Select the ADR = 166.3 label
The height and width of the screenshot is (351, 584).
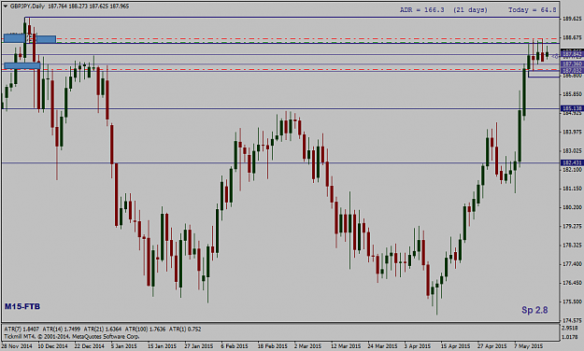(x=422, y=10)
